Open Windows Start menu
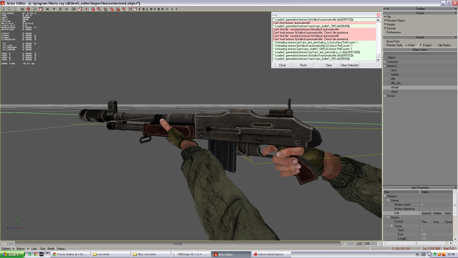Image resolution: width=458 pixels, height=258 pixels. [12, 254]
